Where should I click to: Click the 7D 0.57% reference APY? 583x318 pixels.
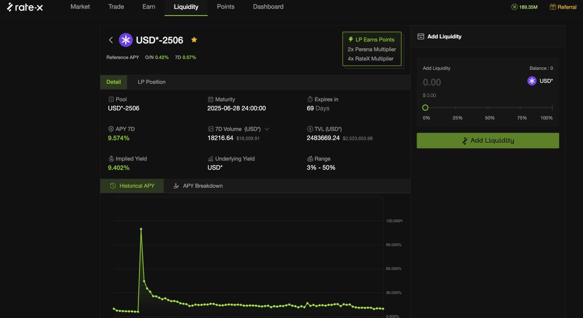186,57
